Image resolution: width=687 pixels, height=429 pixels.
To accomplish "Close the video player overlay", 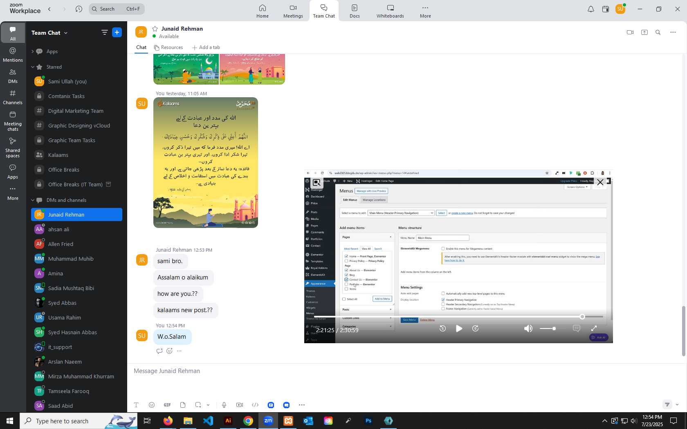I will pos(600,183).
